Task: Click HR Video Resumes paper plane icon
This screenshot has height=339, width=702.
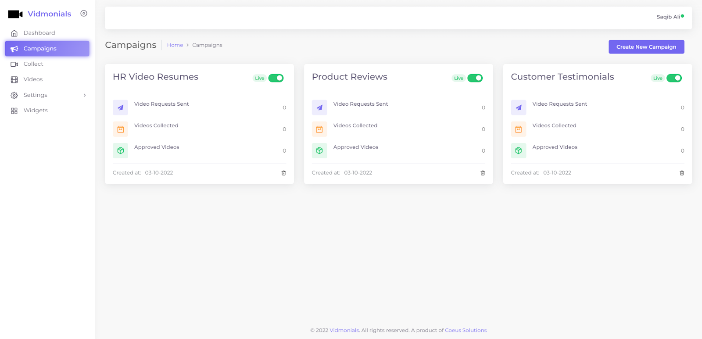Action: click(120, 107)
